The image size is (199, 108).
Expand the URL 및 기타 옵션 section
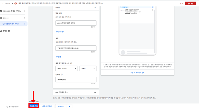tap(76, 92)
